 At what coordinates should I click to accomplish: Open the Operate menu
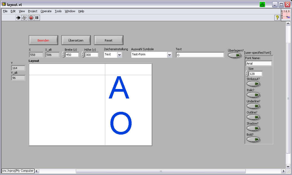click(x=46, y=11)
